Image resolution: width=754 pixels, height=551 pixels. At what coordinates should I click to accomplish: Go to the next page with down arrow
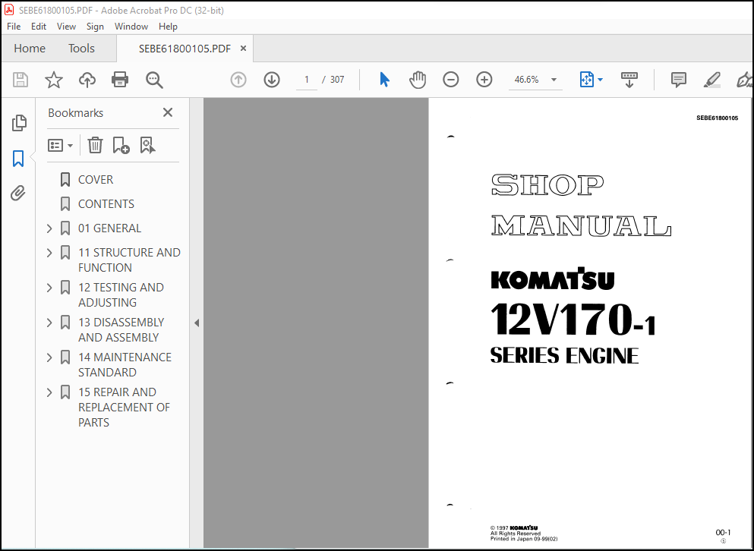pyautogui.click(x=272, y=80)
